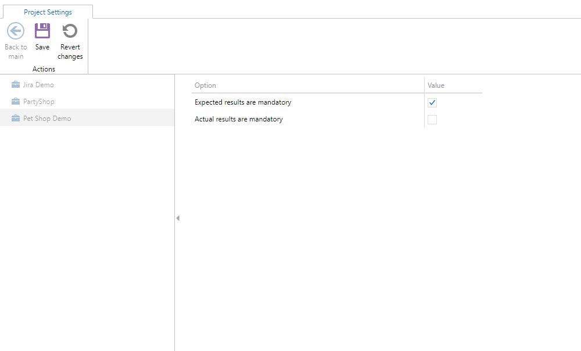Select the Expected results are mandatory row text

[x=243, y=102]
